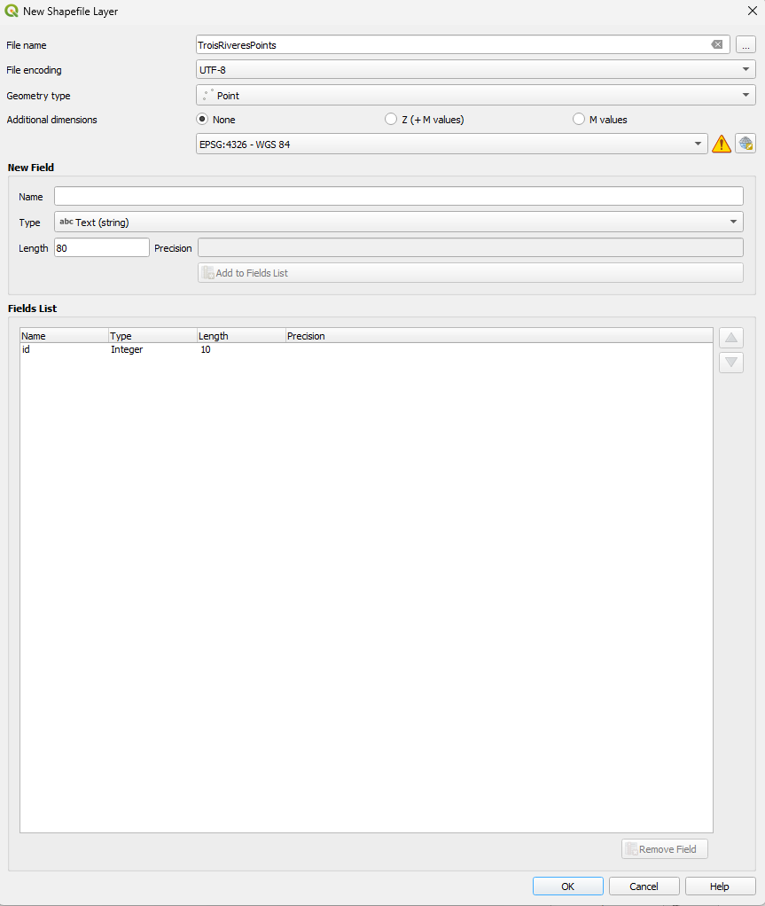Open the Select CRS globe button
This screenshot has width=765, height=906.
click(x=745, y=144)
